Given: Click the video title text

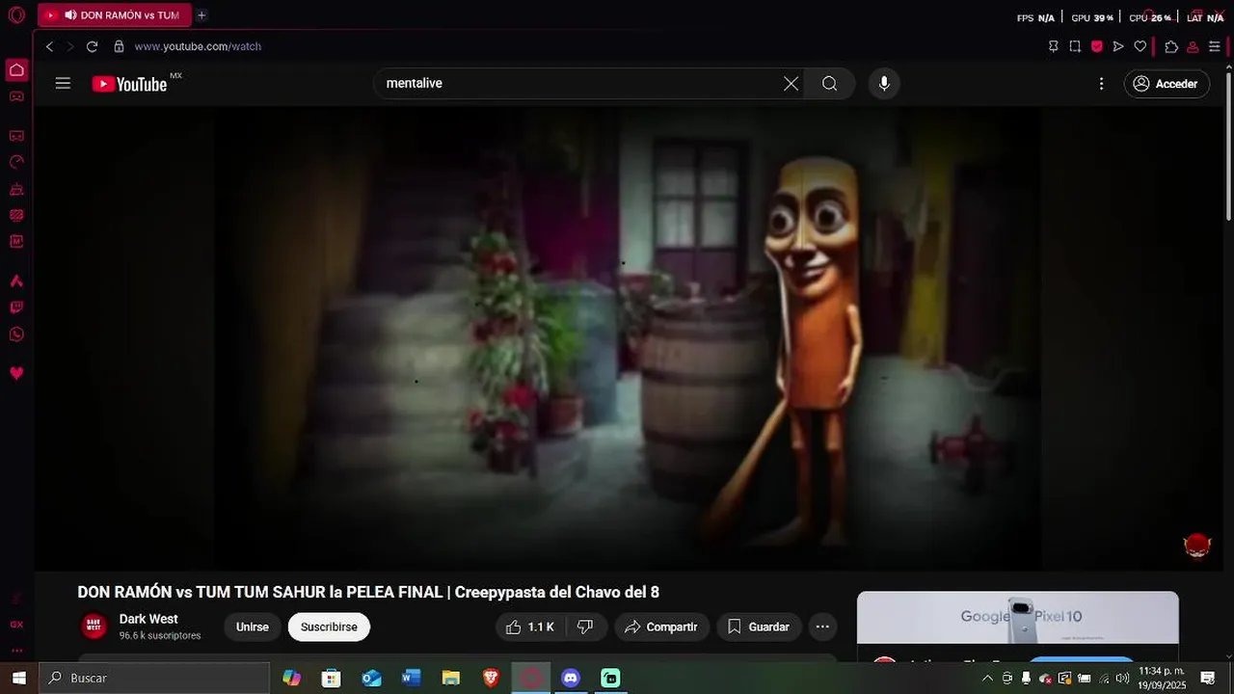Looking at the screenshot, I should (368, 592).
